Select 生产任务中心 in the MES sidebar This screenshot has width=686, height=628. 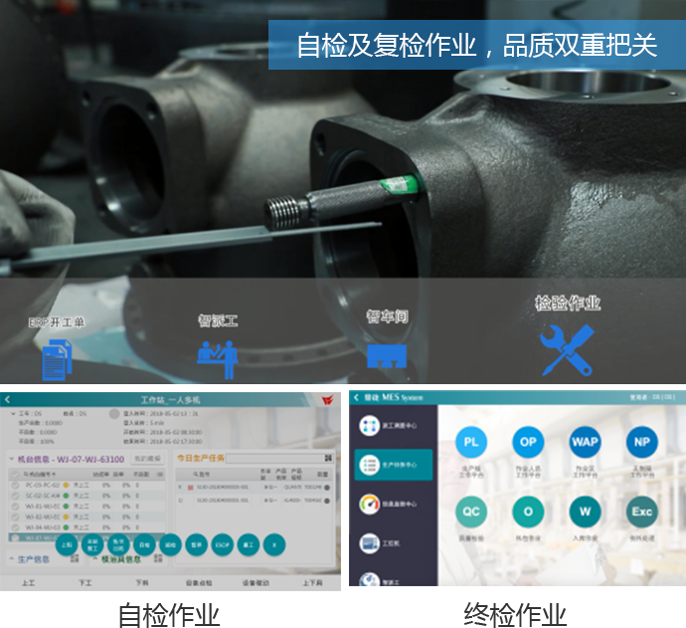click(x=393, y=463)
